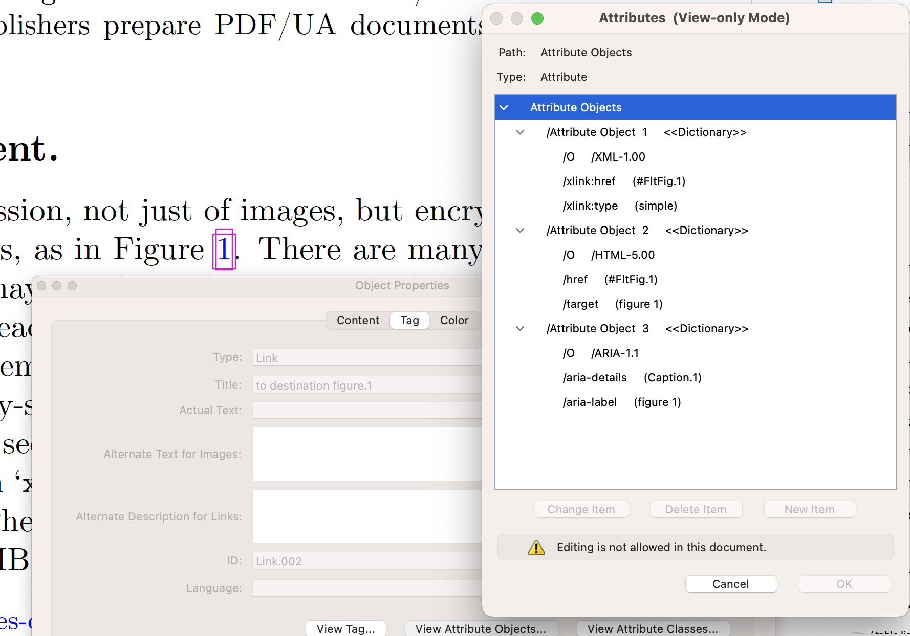Open View Attribute Classes dialog

click(653, 629)
